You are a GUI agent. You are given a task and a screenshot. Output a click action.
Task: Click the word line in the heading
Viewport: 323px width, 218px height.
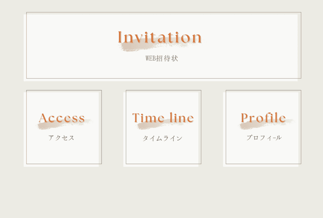pos(182,118)
